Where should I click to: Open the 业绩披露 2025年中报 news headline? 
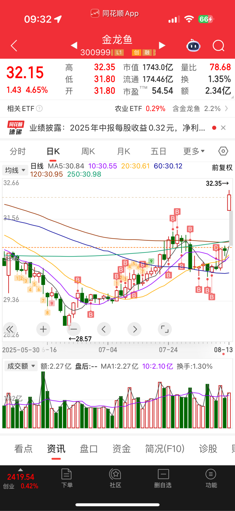click(117, 128)
